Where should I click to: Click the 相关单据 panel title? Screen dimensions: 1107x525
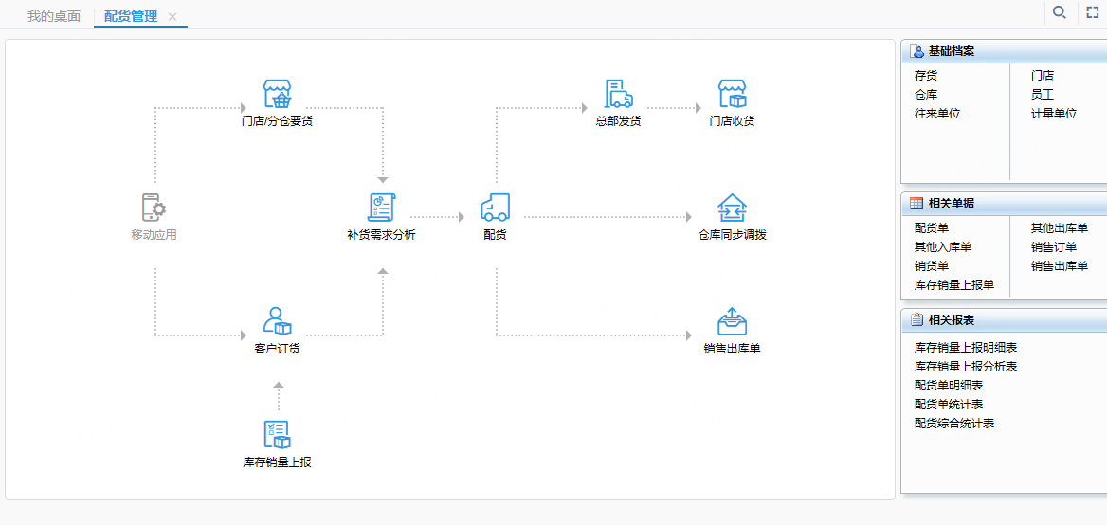[952, 203]
